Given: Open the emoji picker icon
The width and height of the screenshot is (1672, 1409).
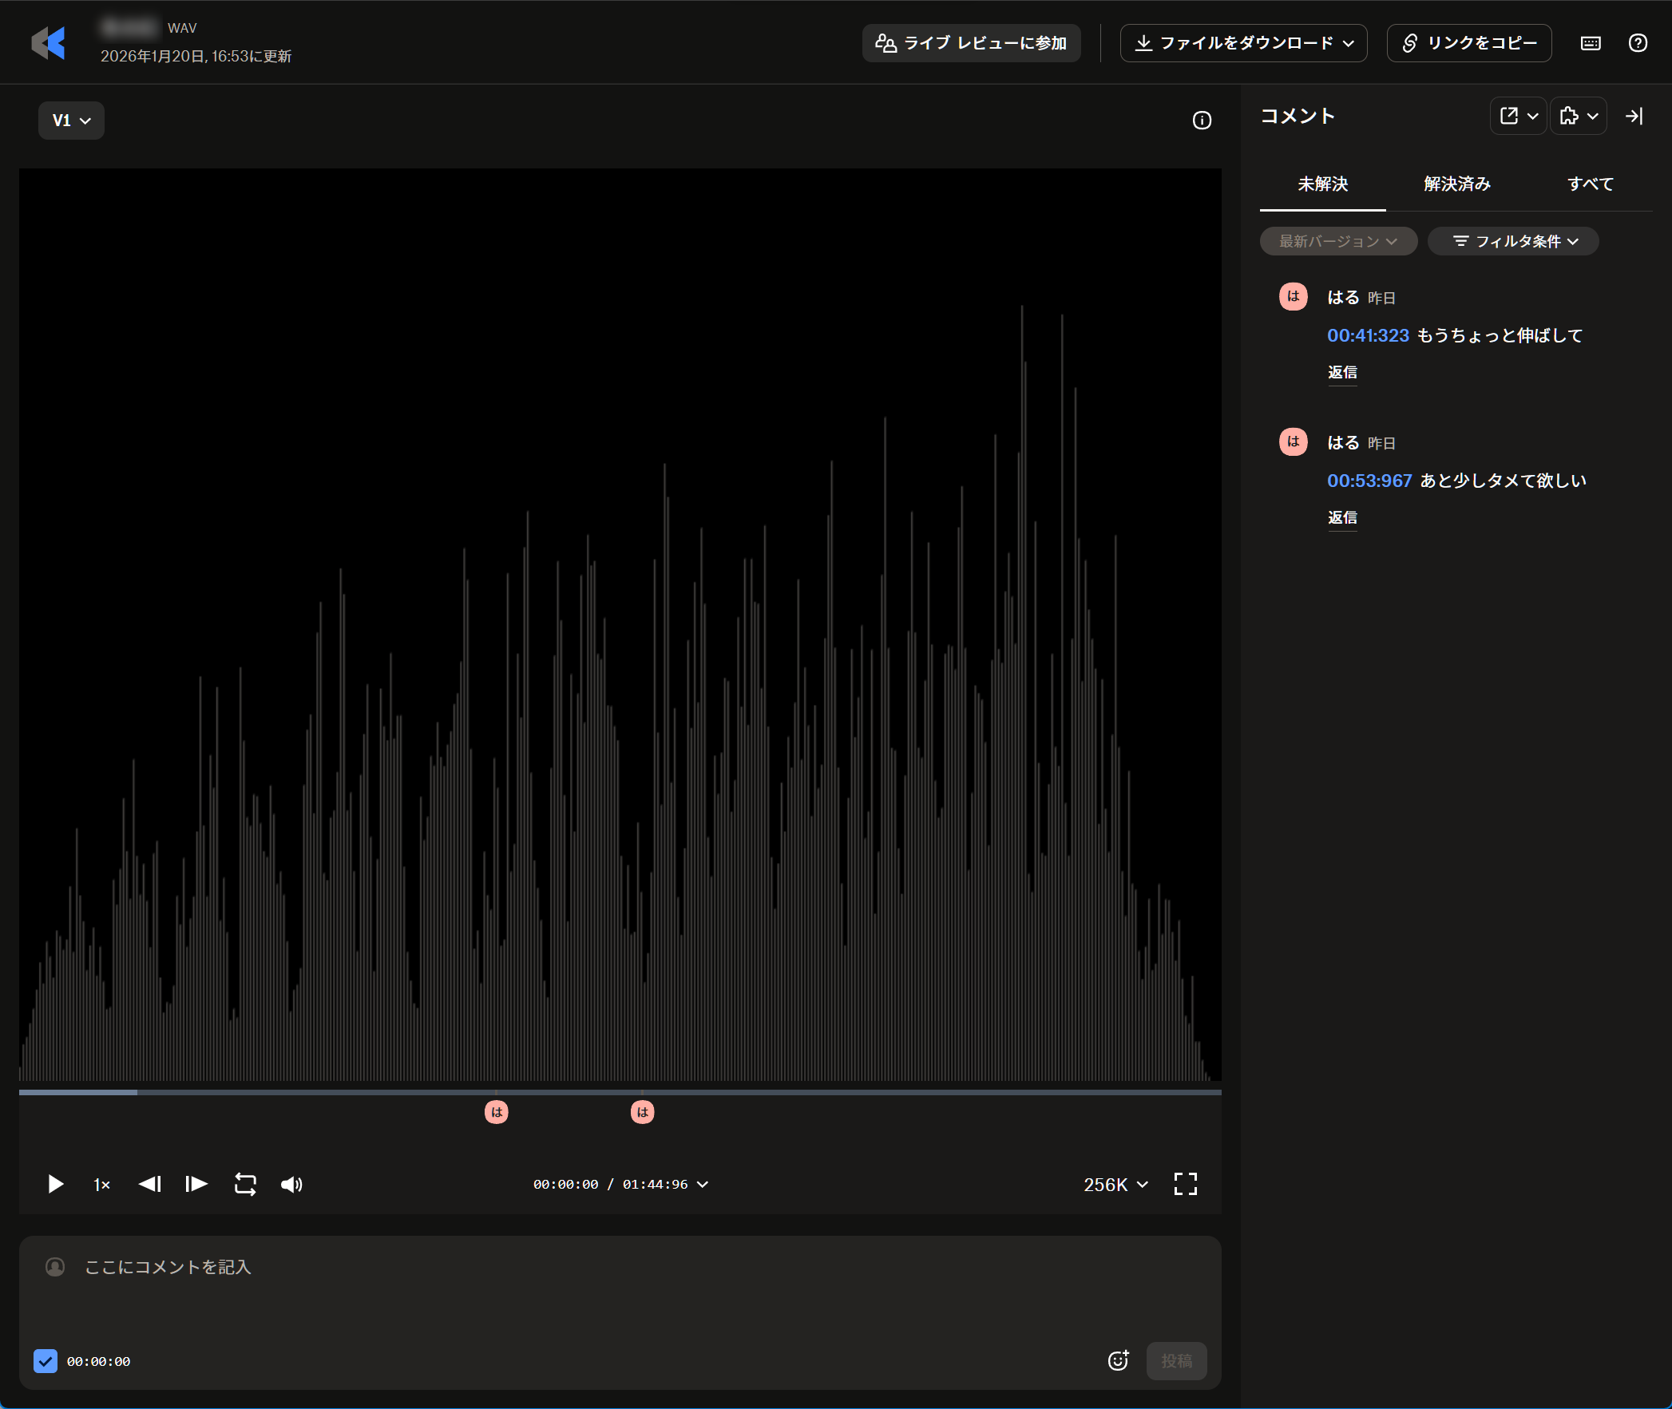Looking at the screenshot, I should [1119, 1360].
